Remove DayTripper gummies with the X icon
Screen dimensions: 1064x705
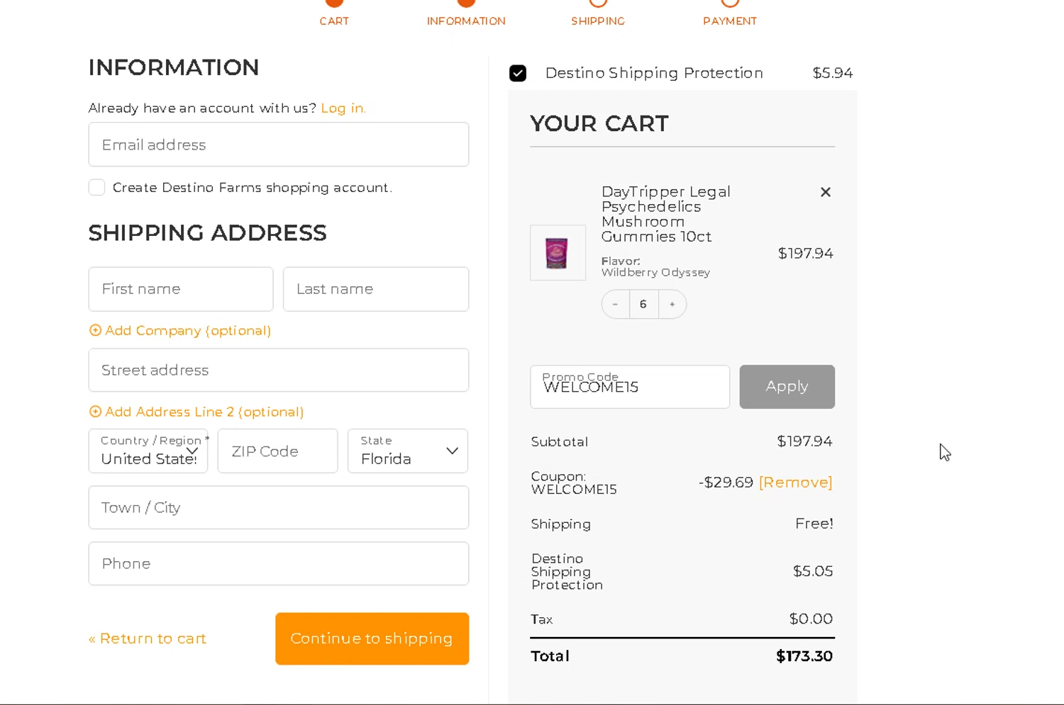pyautogui.click(x=825, y=192)
